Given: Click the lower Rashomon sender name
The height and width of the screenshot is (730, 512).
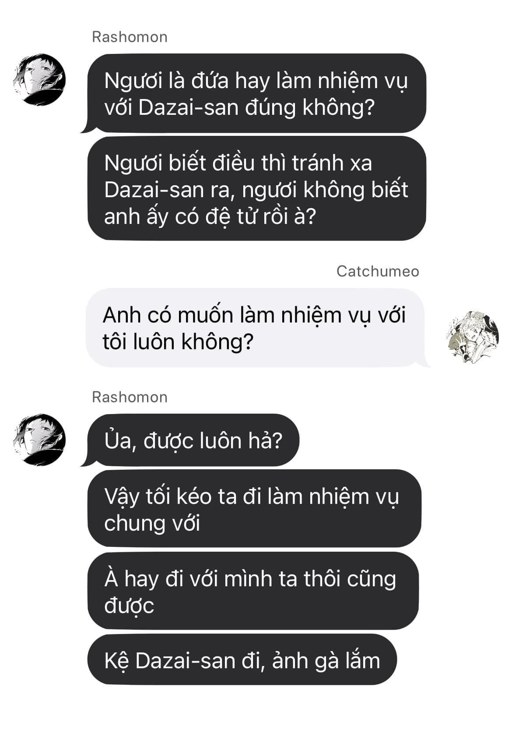Looking at the screenshot, I should click(x=130, y=397).
